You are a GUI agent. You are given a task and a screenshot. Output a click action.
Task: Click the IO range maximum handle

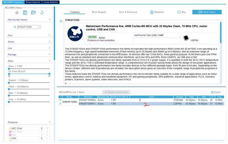pos(49,74)
